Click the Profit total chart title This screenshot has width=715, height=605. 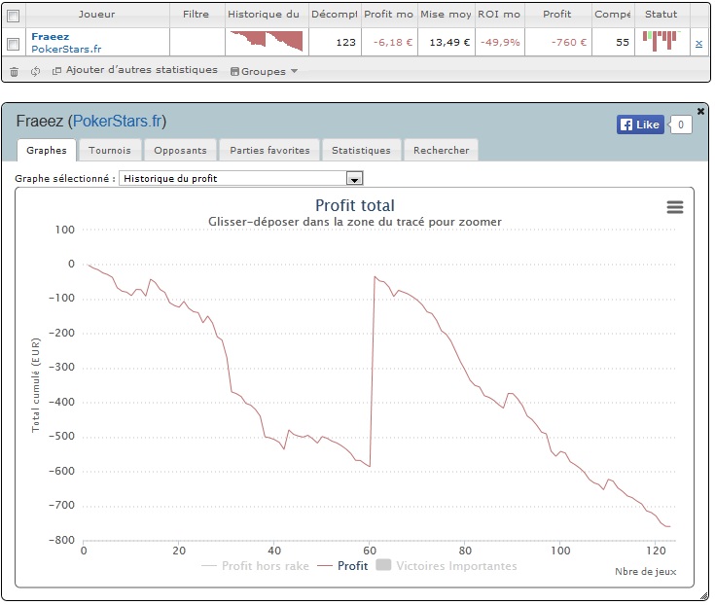pyautogui.click(x=355, y=205)
